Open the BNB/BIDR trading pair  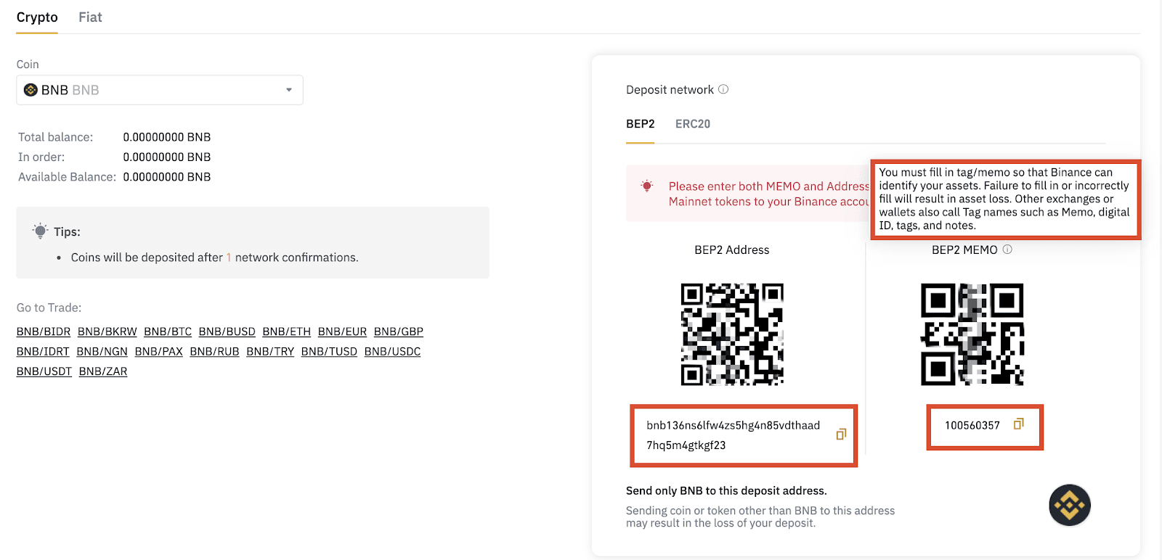tap(44, 332)
